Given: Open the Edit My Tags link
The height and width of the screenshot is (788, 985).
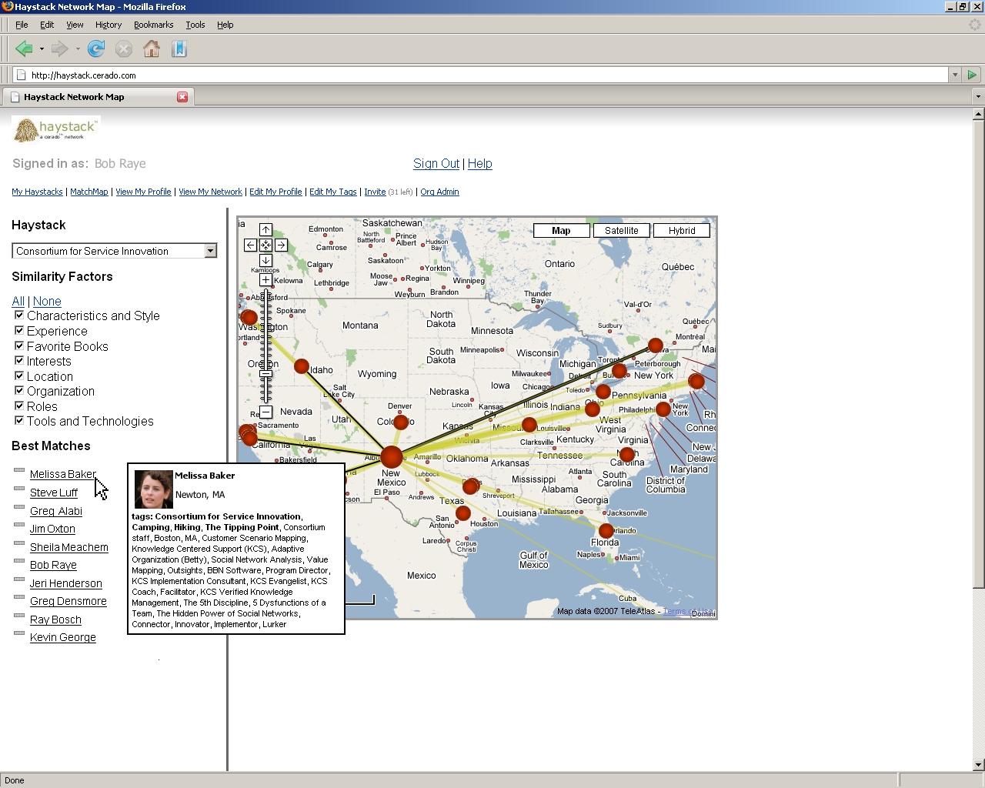Looking at the screenshot, I should click(x=333, y=192).
